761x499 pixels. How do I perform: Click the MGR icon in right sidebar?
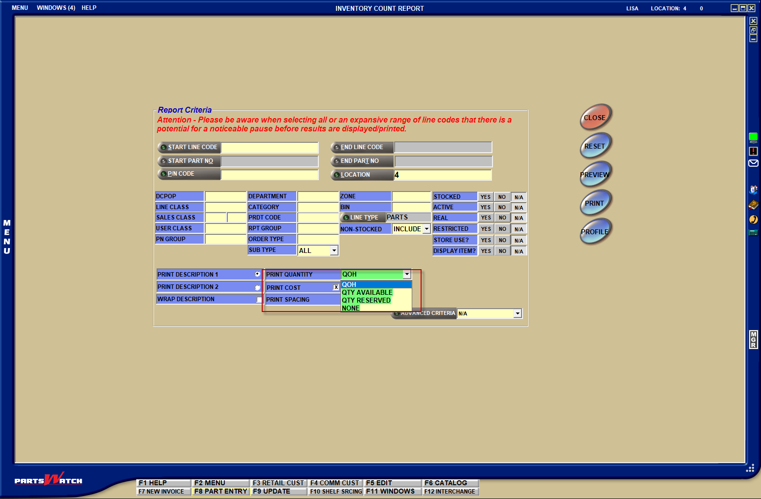(753, 339)
